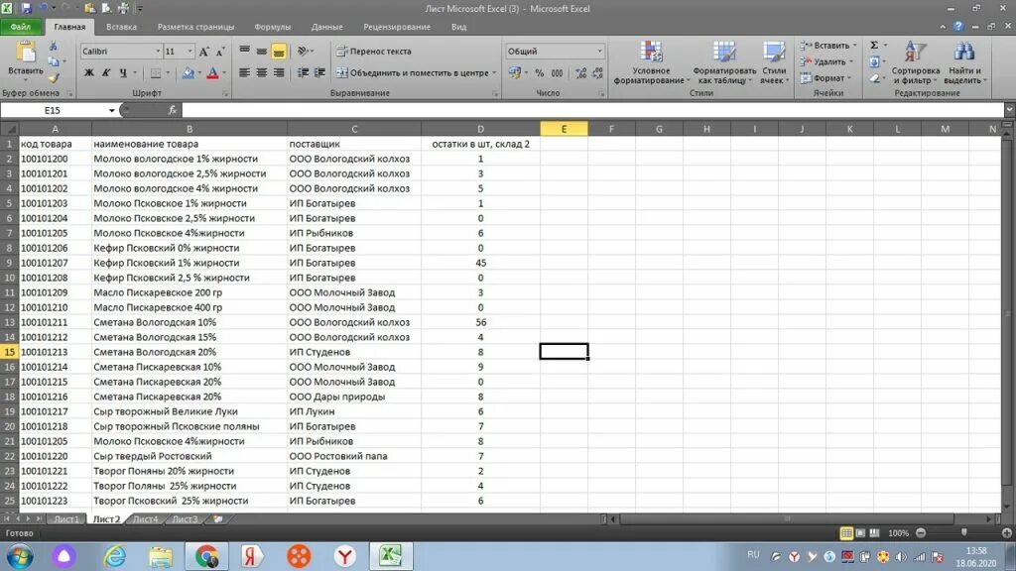1016x571 pixels.
Task: Align text left
Action: tap(244, 73)
